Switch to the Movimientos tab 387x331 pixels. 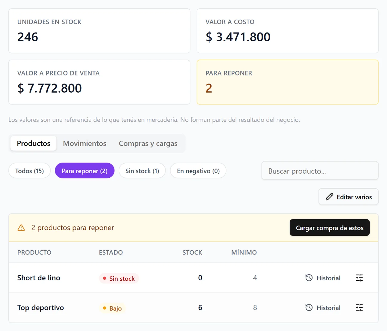click(x=84, y=143)
